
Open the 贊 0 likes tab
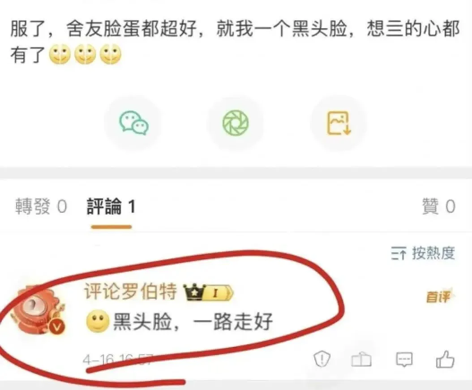tap(439, 206)
